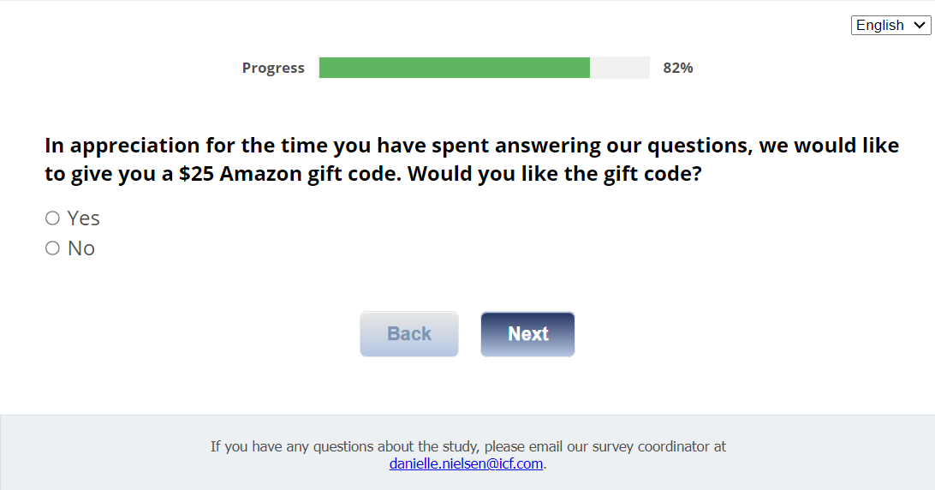Viewport: 935px width, 490px height.
Task: Open the danielle.nielsen@icf.com email link
Action: tap(466, 463)
